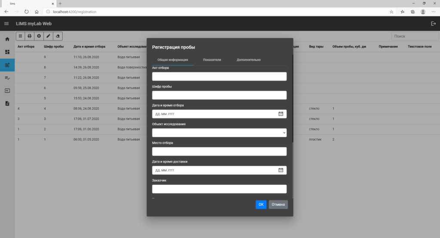Open calendar for Дата и время отбора
Image resolution: width=440 pixels, height=238 pixels.
point(281,114)
